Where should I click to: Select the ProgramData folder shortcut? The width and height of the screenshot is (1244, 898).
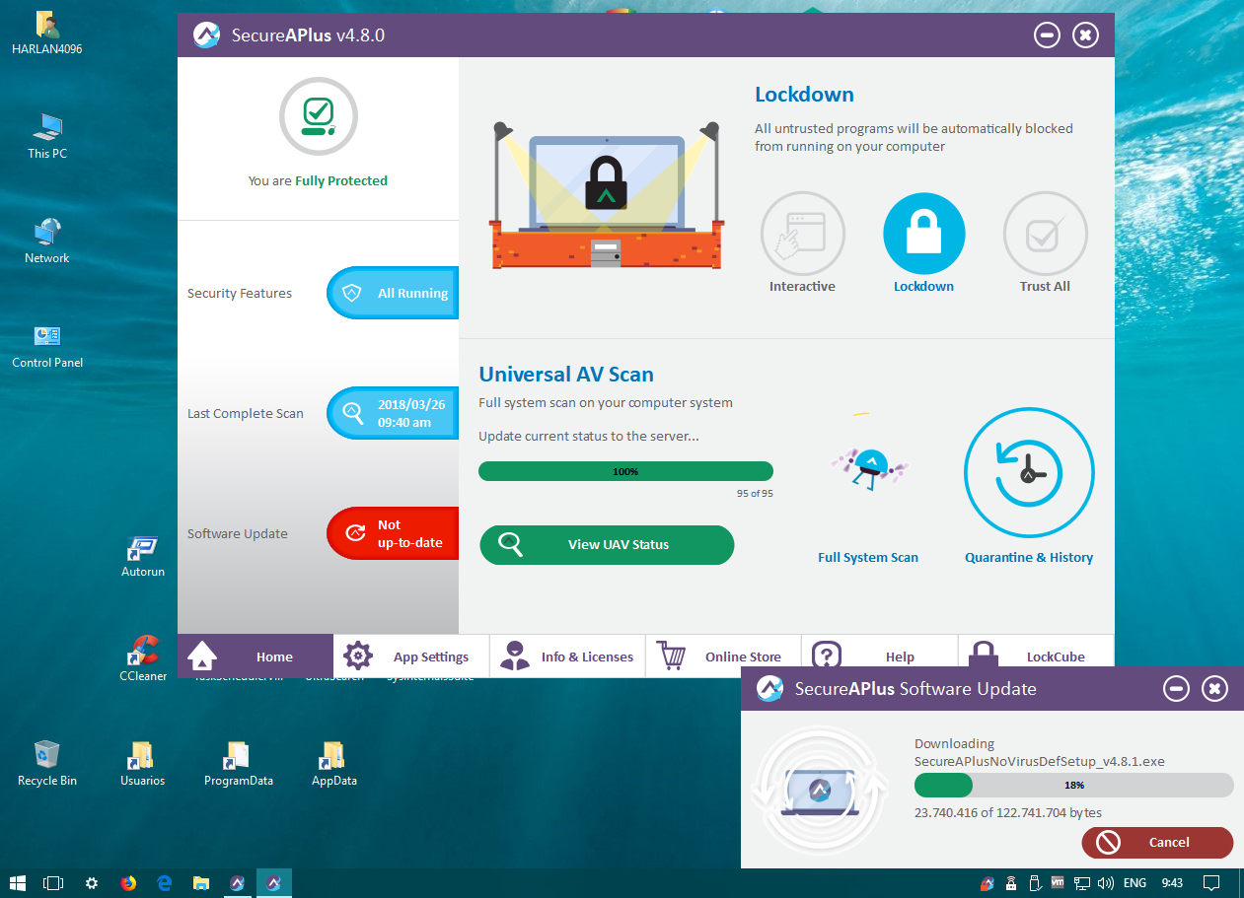coord(238,764)
